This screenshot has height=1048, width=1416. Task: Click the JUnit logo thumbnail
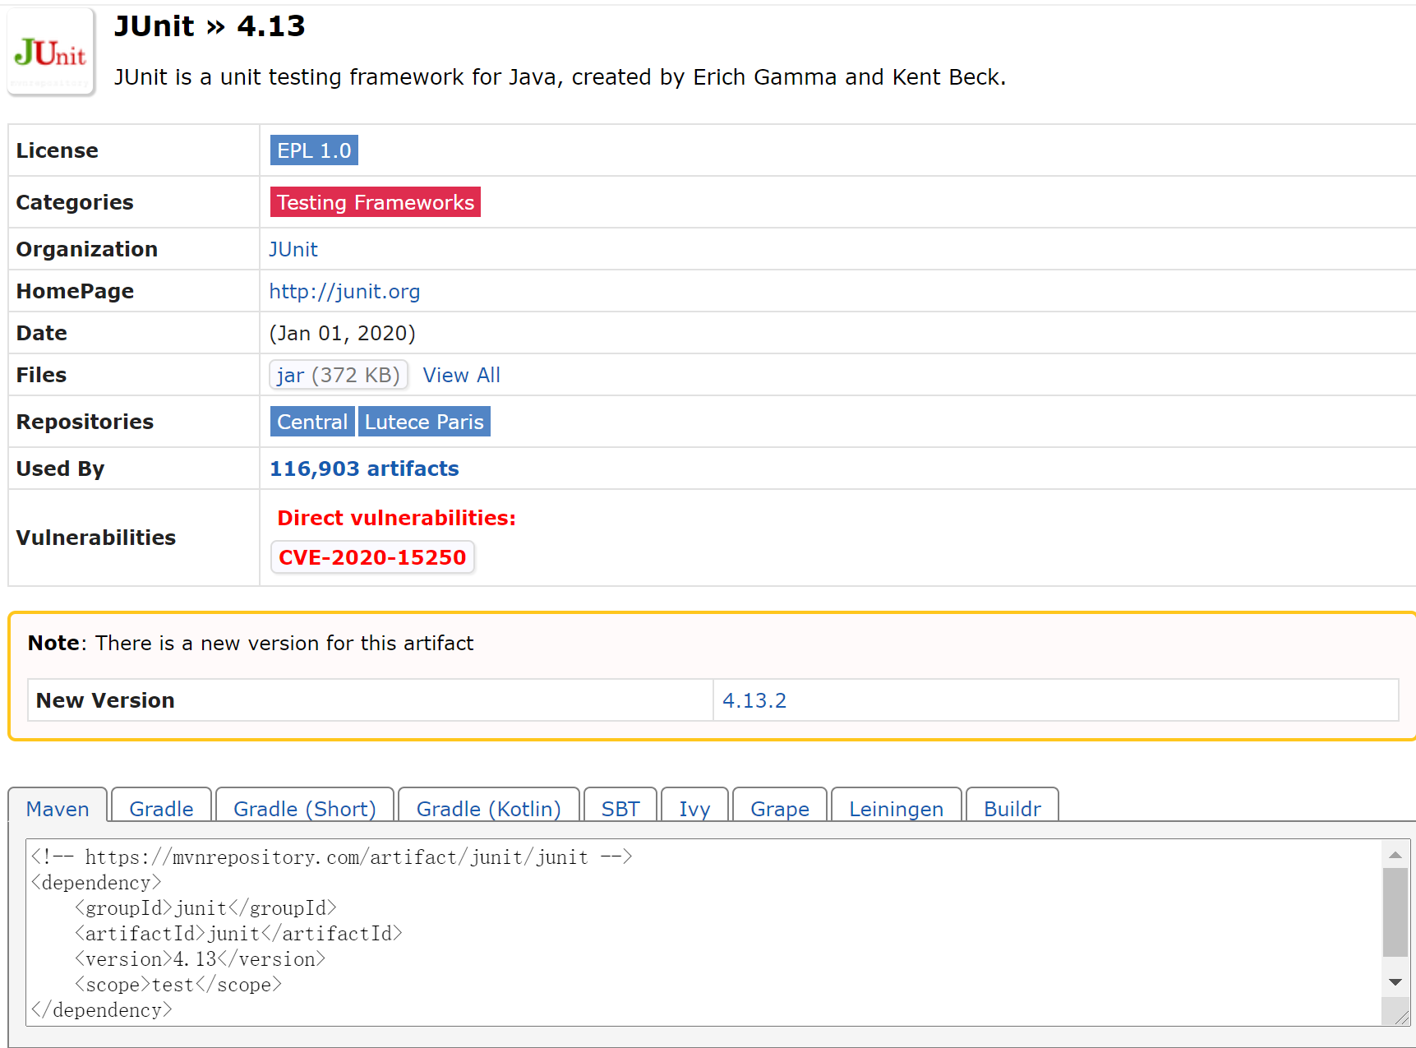click(x=51, y=53)
